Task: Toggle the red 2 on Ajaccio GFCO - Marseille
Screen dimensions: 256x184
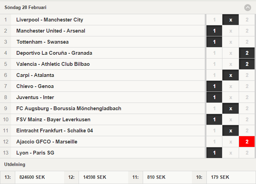Action: coord(247,142)
